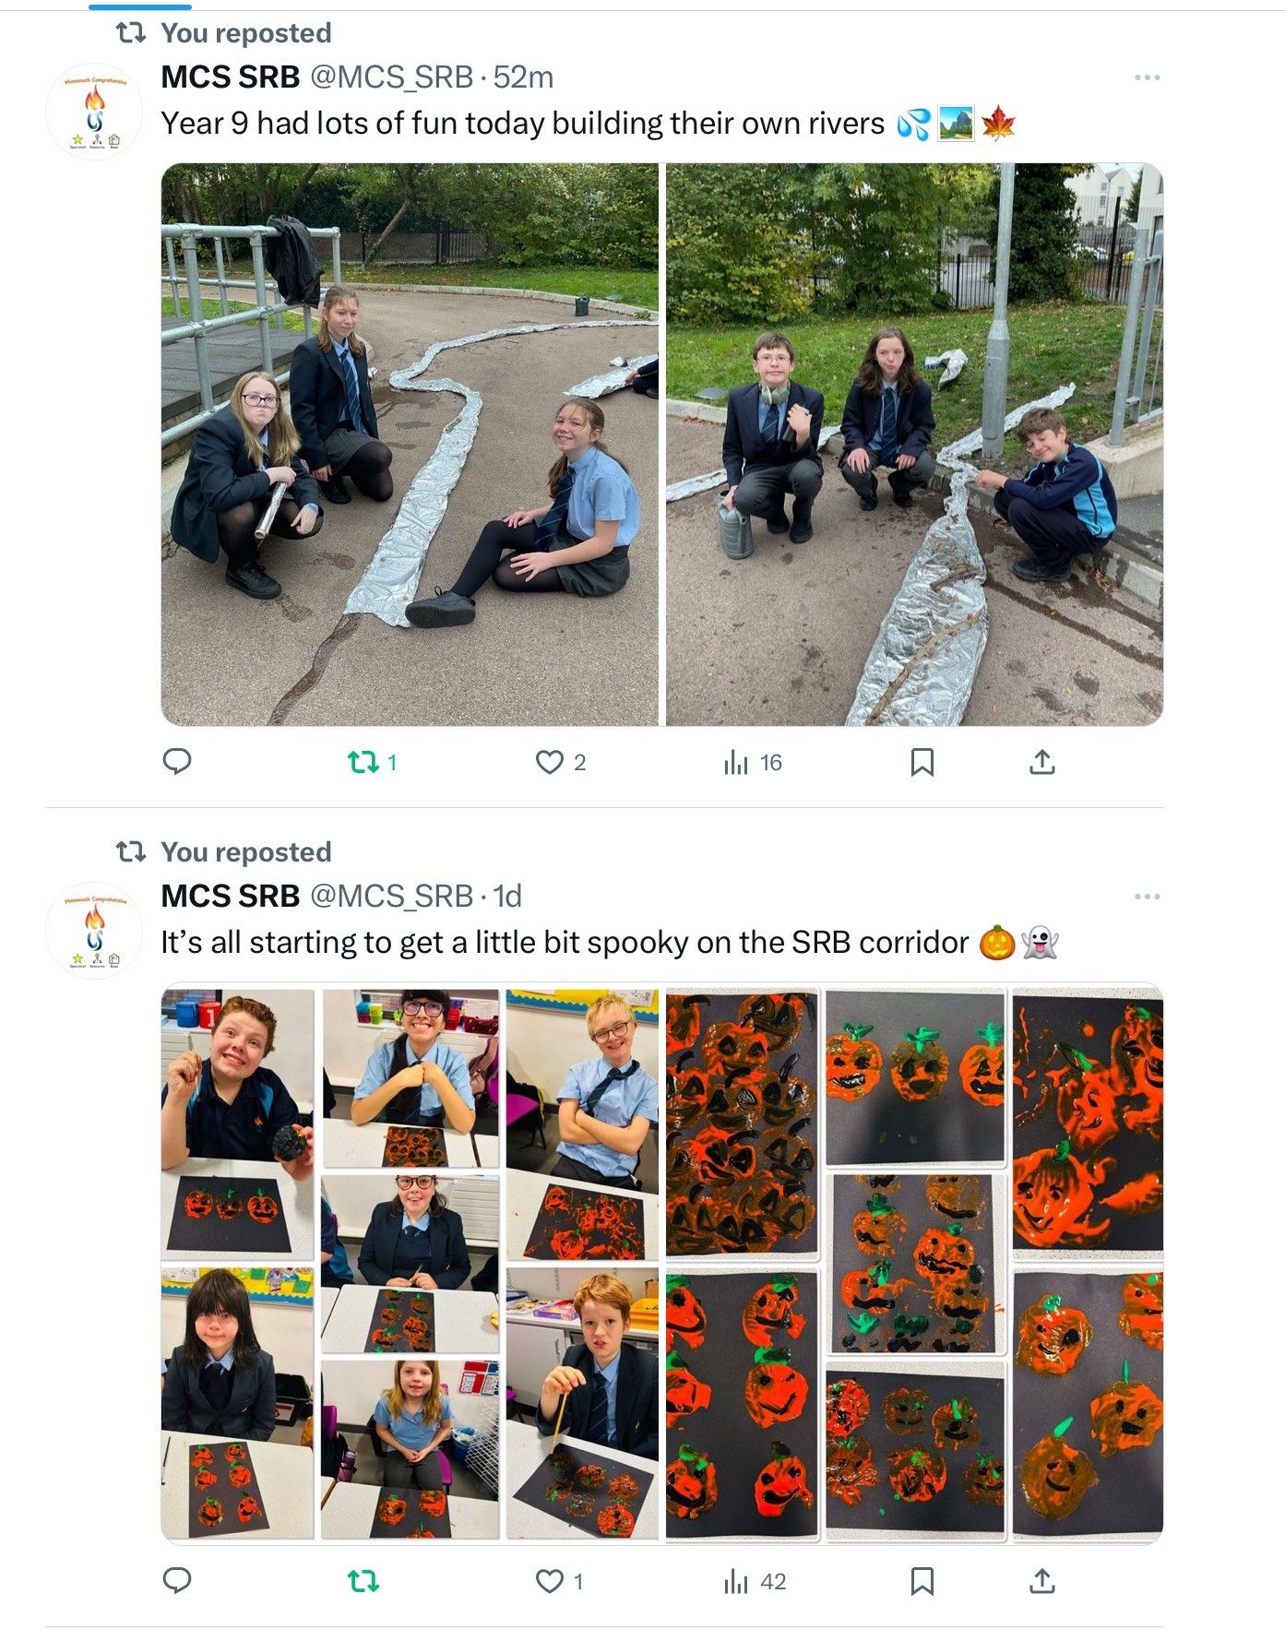Like the spooky SRB corridor tweet
This screenshot has width=1285, height=1629.
point(560,1581)
